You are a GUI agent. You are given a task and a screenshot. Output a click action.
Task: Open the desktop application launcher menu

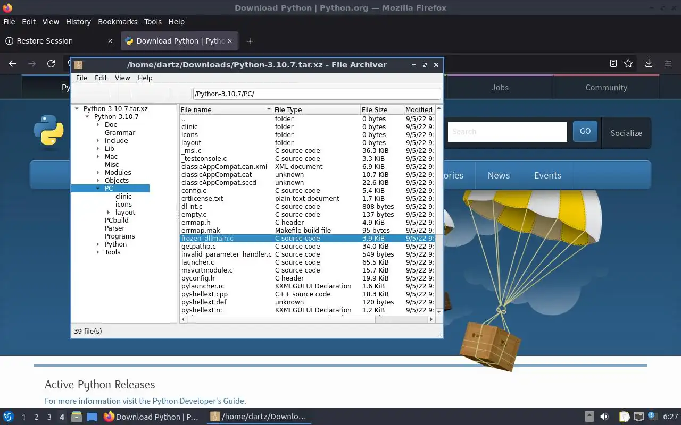9,416
